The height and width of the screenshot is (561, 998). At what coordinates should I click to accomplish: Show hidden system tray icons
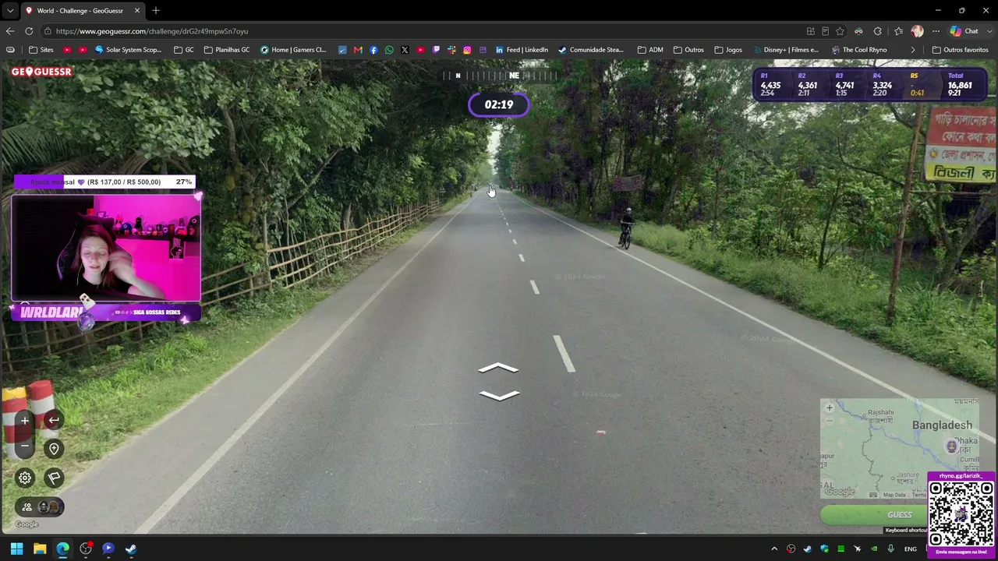click(774, 549)
